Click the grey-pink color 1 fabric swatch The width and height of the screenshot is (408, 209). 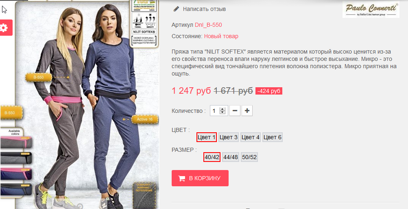coord(16,142)
